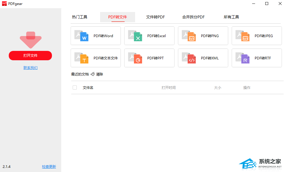
Task: Click the PDFgear logo in title bar
Action: (4, 4)
